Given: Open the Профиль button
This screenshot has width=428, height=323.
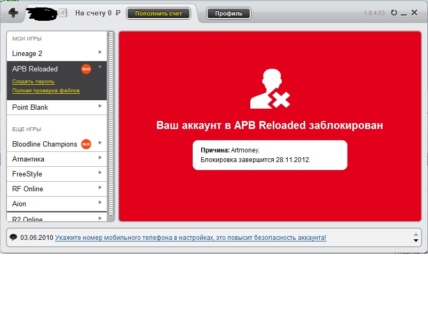Looking at the screenshot, I should 228,13.
